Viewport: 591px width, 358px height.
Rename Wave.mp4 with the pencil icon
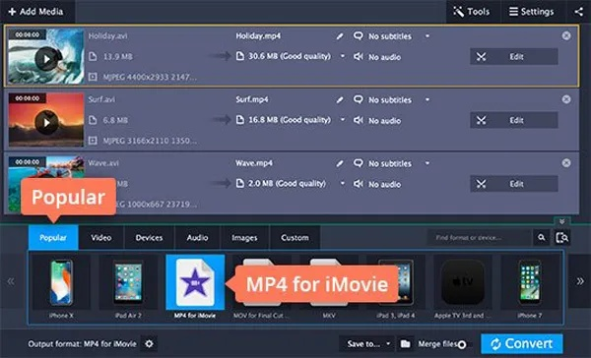(340, 163)
